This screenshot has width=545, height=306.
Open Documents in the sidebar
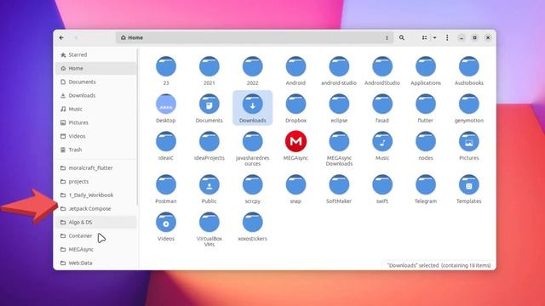coord(96,82)
